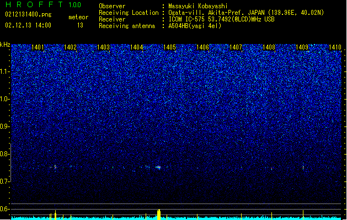Click the date stamp 02.12.13 14:00

[28, 25]
